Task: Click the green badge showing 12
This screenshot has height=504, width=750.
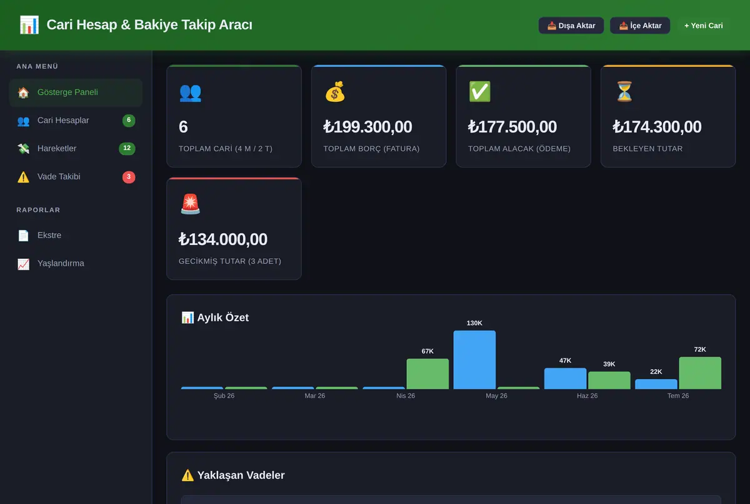Action: point(127,149)
